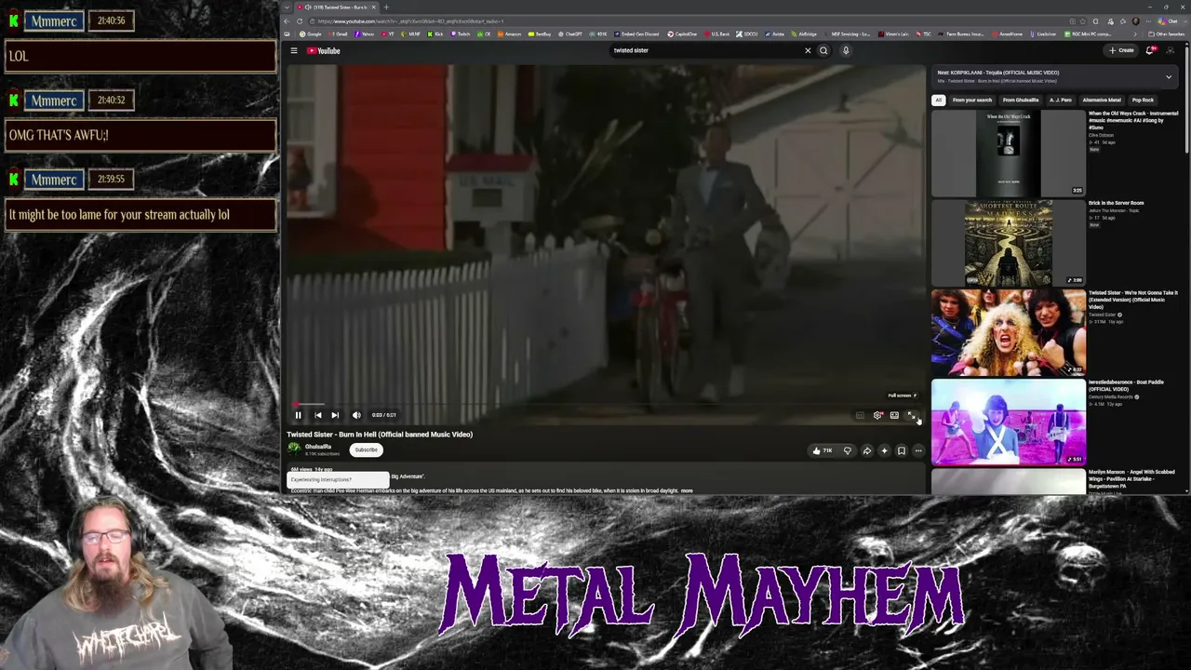The height and width of the screenshot is (670, 1191).
Task: Open the 'Boat Paddle' video thumbnail
Action: (1009, 422)
